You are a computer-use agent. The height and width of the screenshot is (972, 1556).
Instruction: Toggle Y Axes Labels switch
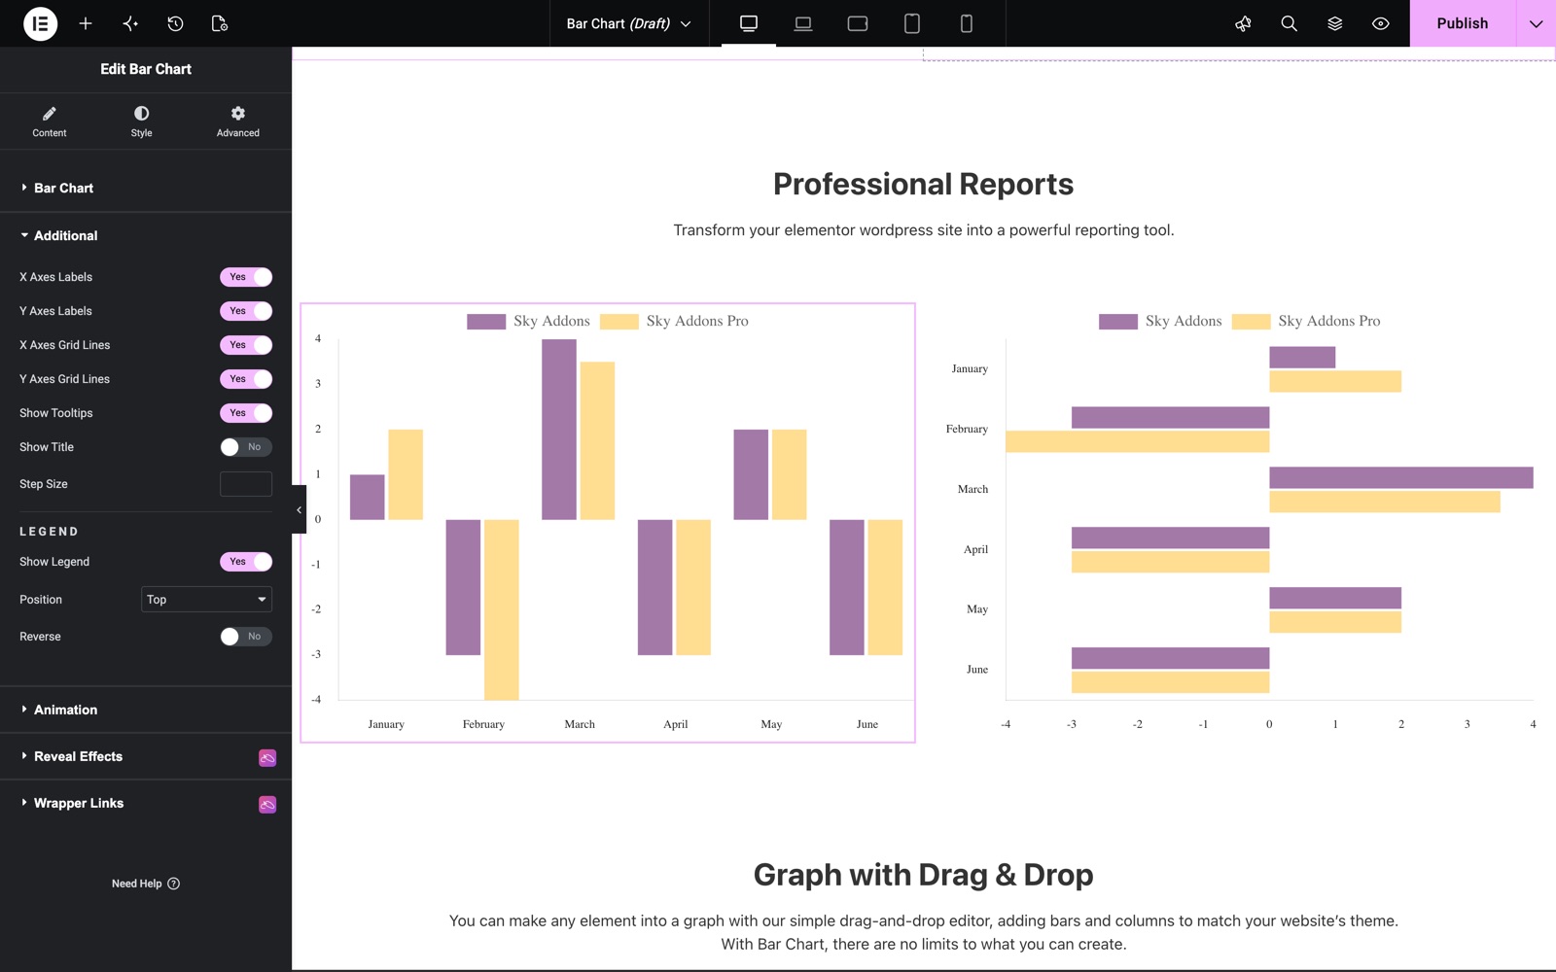(246, 311)
